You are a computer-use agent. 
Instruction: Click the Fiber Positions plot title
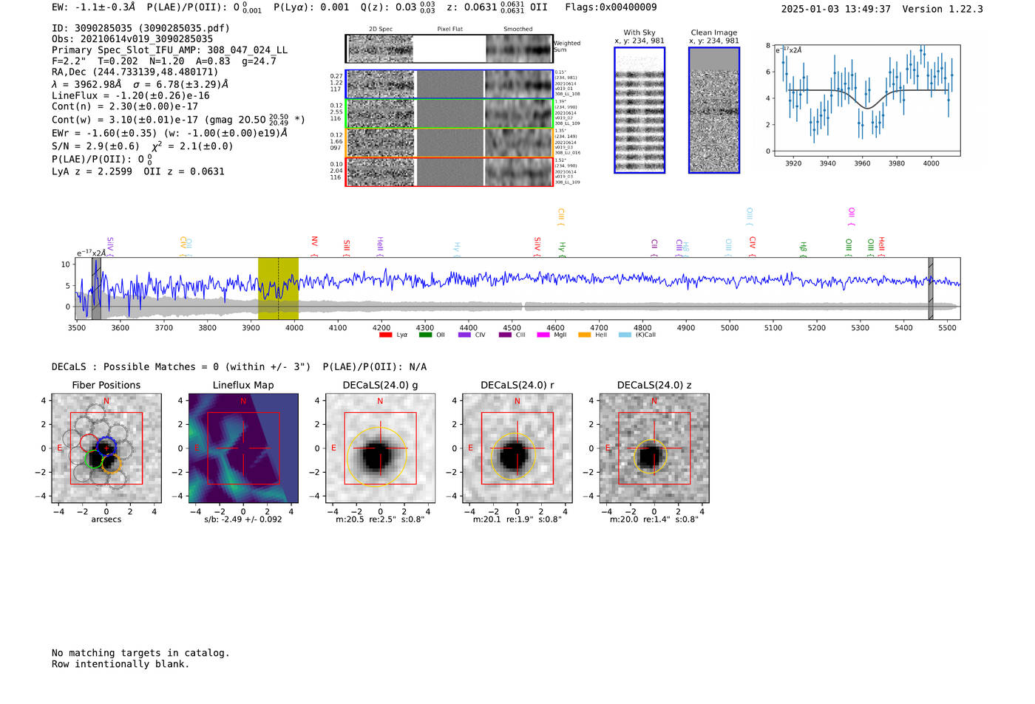coord(106,385)
